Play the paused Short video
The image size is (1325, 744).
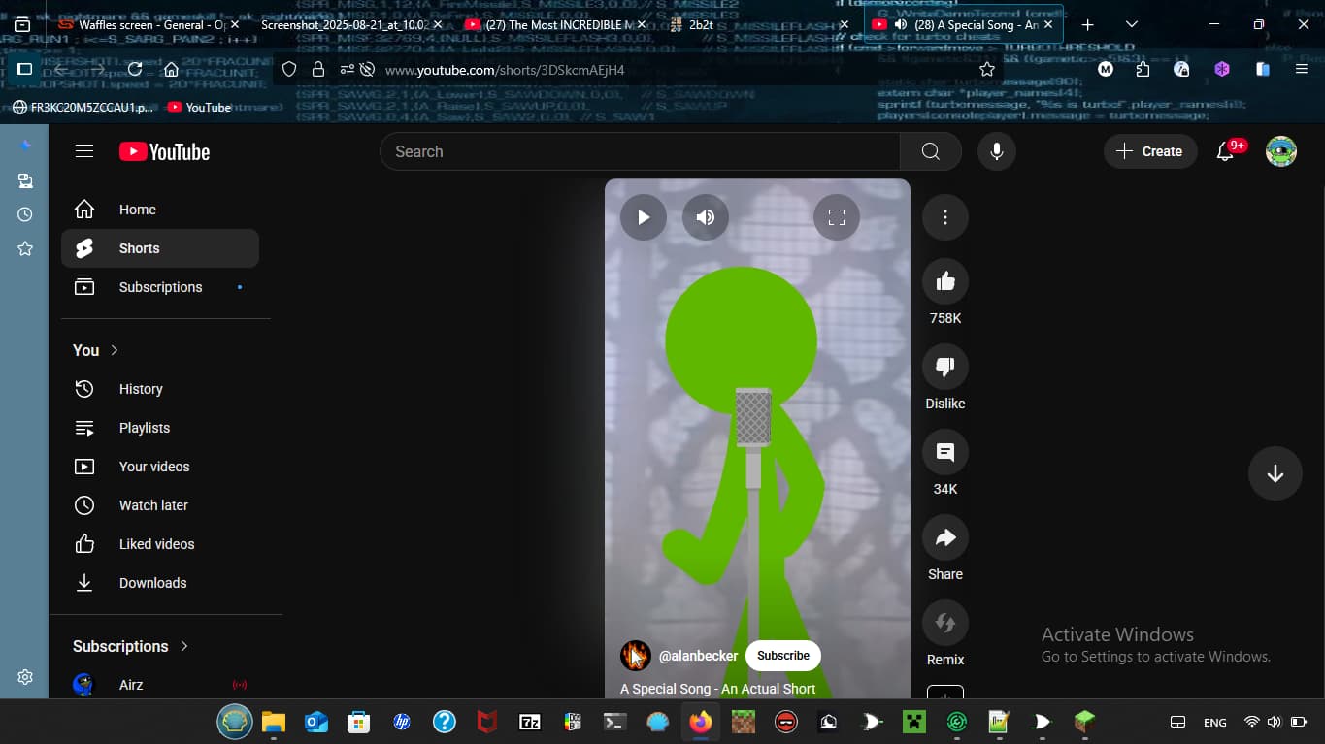point(643,217)
